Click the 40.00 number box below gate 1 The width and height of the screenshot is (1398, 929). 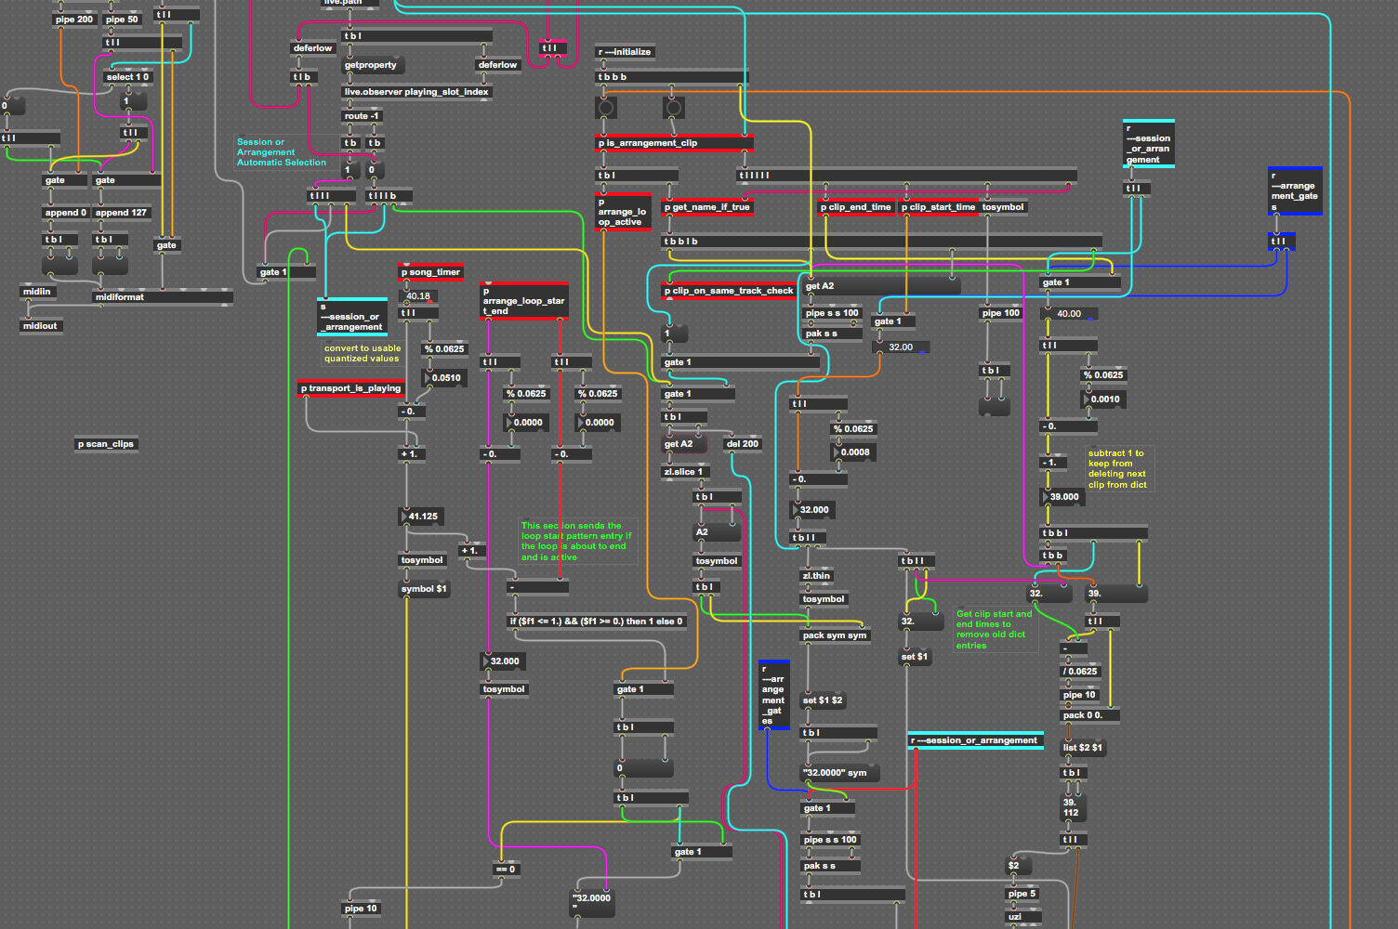[1069, 314]
